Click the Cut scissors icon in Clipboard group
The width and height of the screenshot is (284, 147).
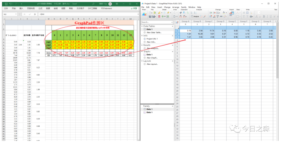tap(181, 13)
